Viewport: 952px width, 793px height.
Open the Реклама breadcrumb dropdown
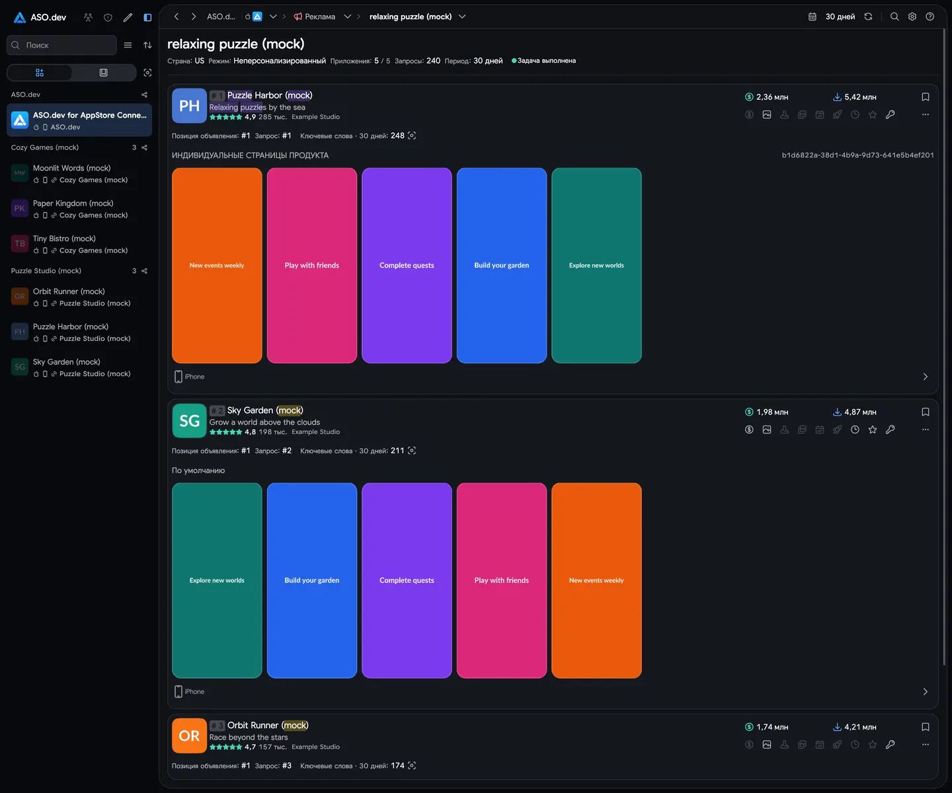click(347, 17)
